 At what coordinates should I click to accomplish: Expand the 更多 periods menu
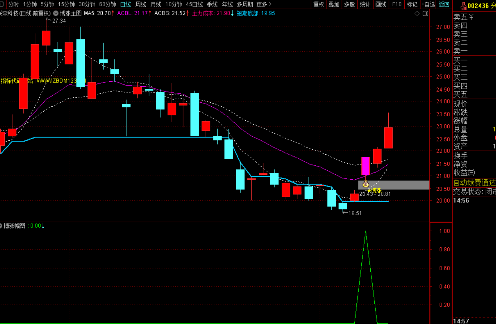pyautogui.click(x=264, y=4)
